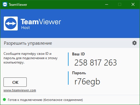The width and height of the screenshot is (140, 105).
Task: Click the "Host" subtitle under the logo
Action: click(26, 28)
